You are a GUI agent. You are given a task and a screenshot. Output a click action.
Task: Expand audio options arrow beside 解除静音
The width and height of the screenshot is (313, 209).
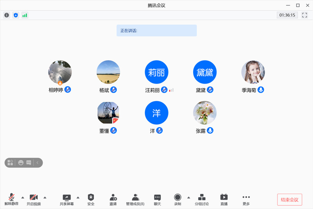pyautogui.click(x=22, y=197)
